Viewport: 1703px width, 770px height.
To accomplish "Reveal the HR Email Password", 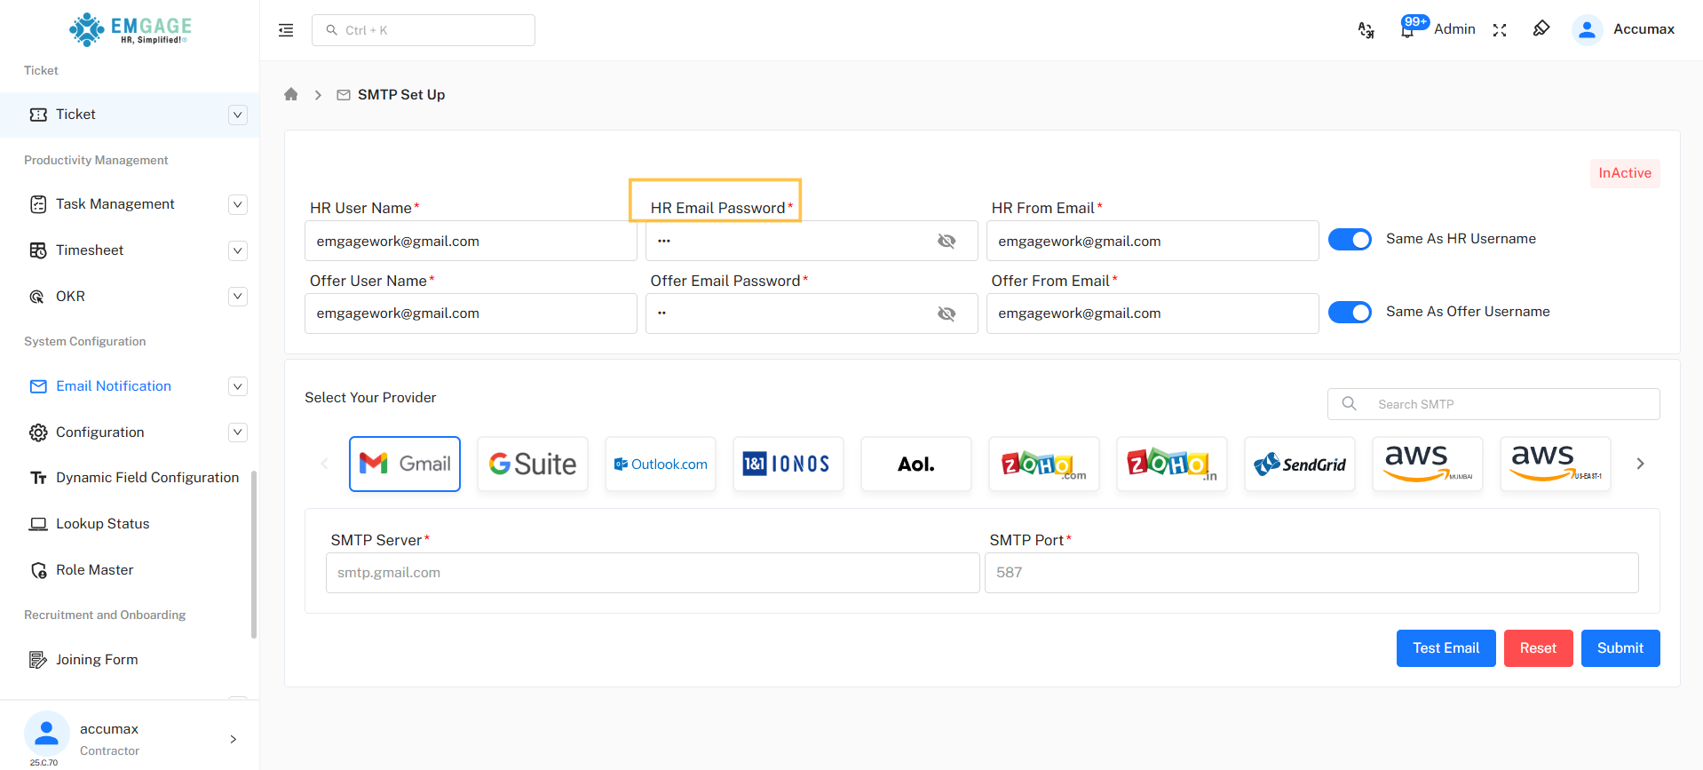I will click(947, 241).
